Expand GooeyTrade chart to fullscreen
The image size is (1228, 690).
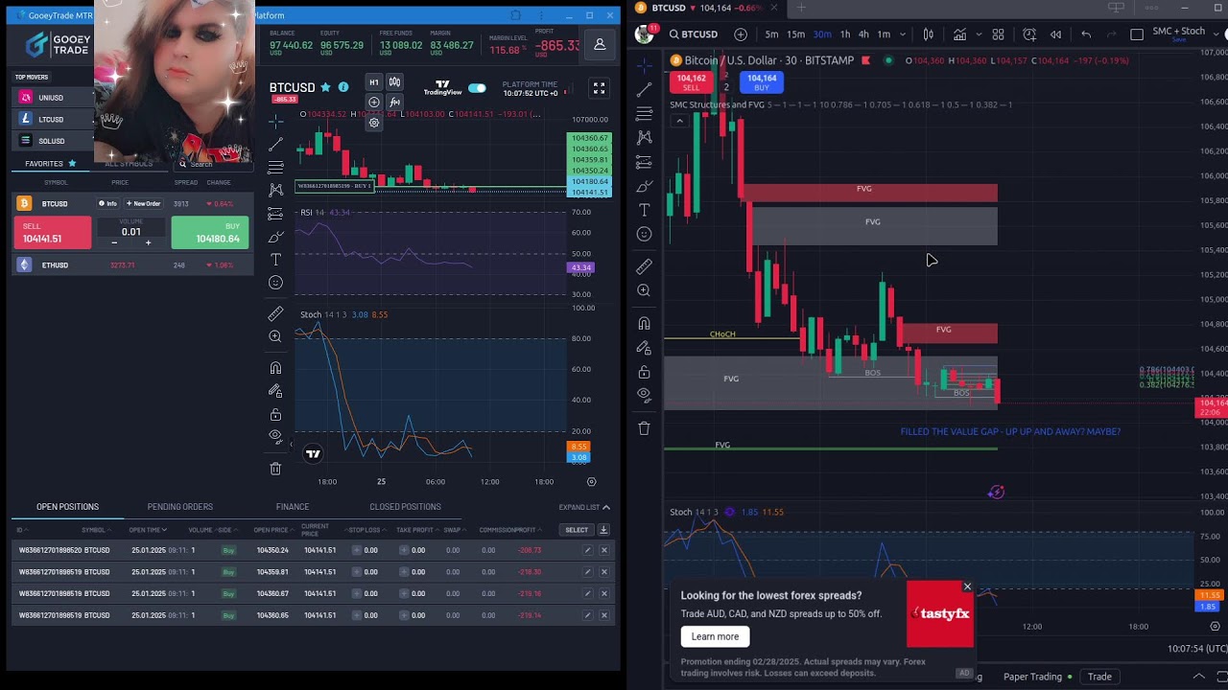pos(599,88)
